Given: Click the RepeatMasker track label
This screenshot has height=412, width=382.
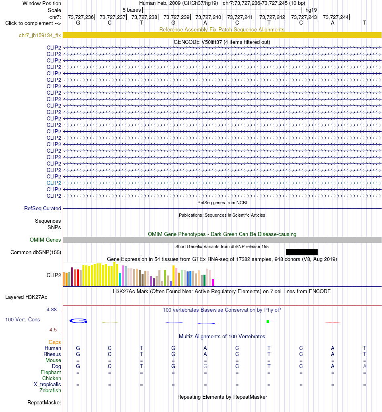Looking at the screenshot, I should coord(44,403).
